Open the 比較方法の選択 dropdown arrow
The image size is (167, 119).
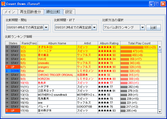[x=142, y=27]
